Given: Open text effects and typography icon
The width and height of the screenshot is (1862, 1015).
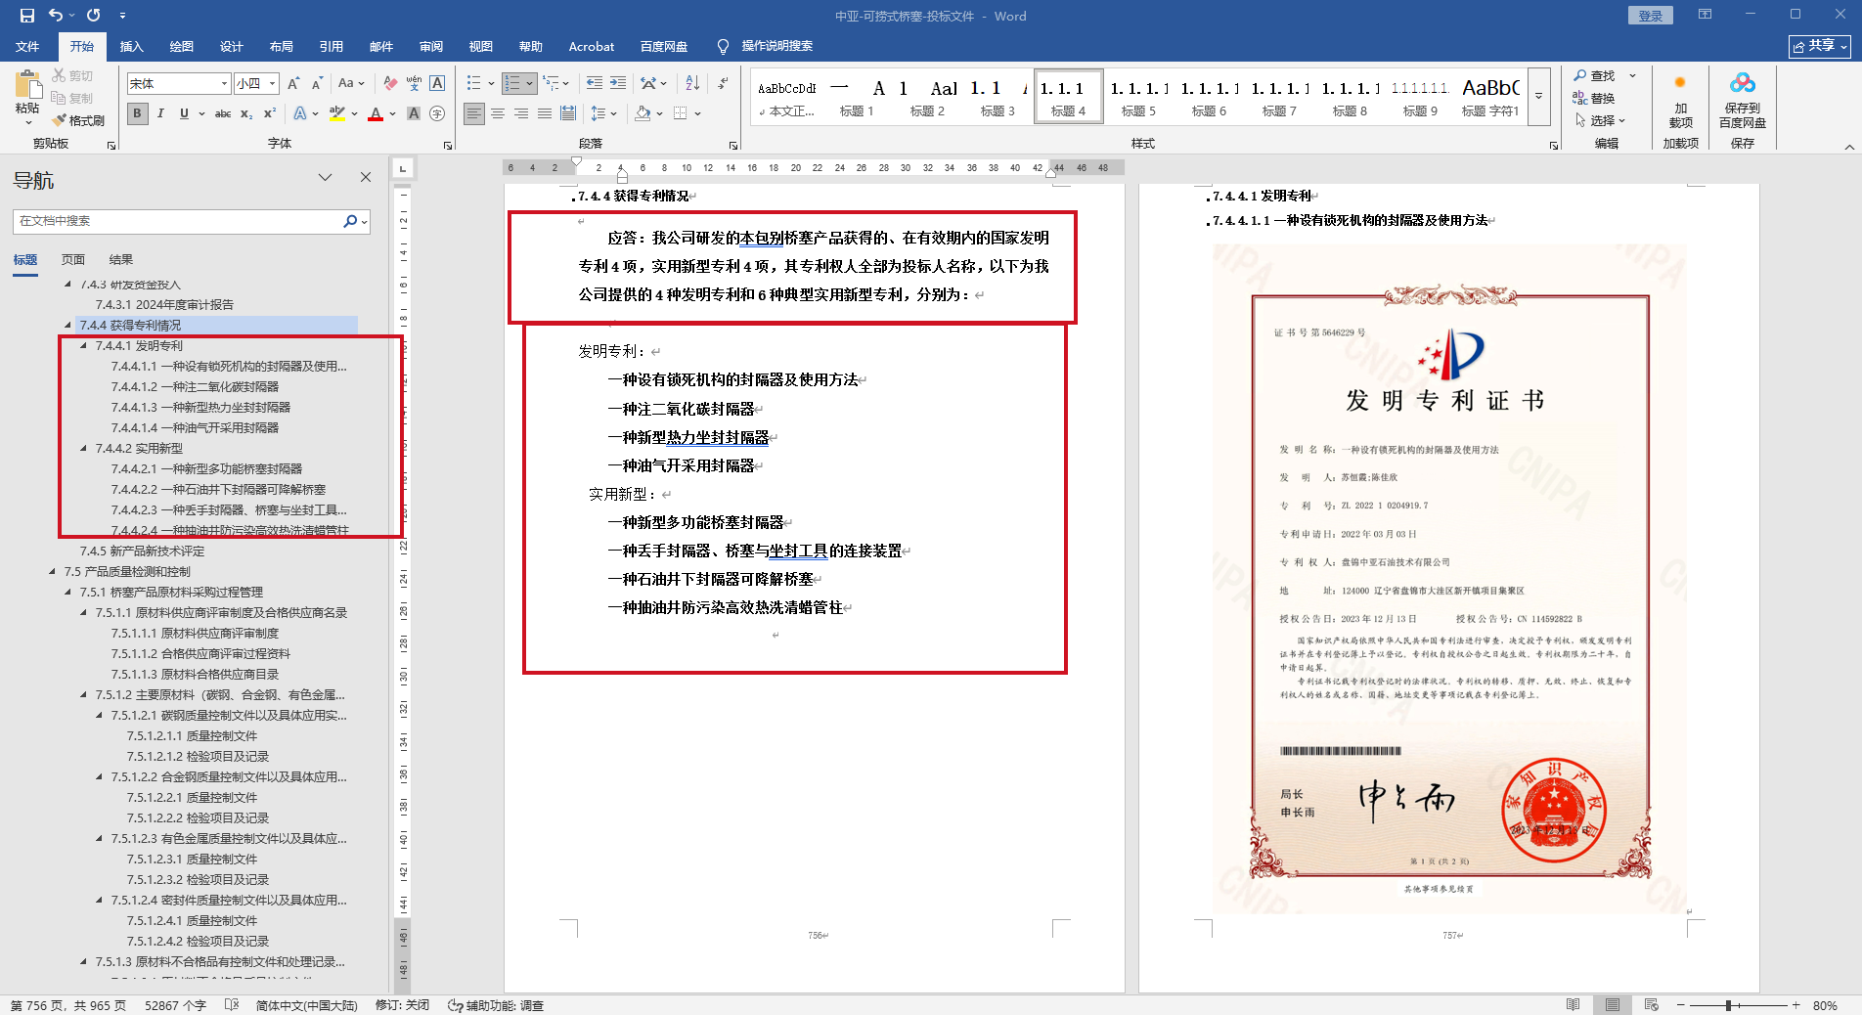Looking at the screenshot, I should pyautogui.click(x=300, y=113).
